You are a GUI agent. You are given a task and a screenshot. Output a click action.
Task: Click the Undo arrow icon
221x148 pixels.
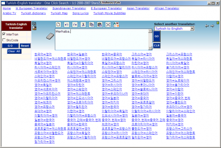(67, 25)
